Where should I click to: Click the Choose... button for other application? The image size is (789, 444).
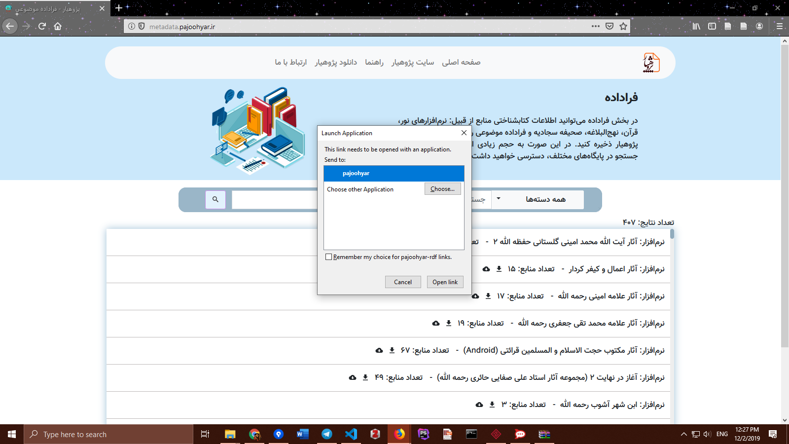[x=442, y=189]
